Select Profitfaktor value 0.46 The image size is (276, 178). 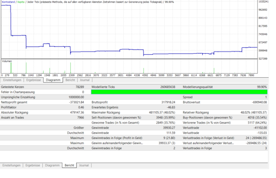click(81, 107)
